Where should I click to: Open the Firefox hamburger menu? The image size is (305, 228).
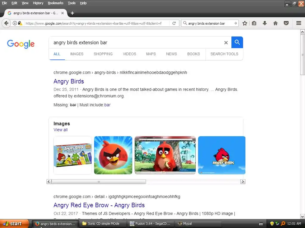[x=299, y=23]
